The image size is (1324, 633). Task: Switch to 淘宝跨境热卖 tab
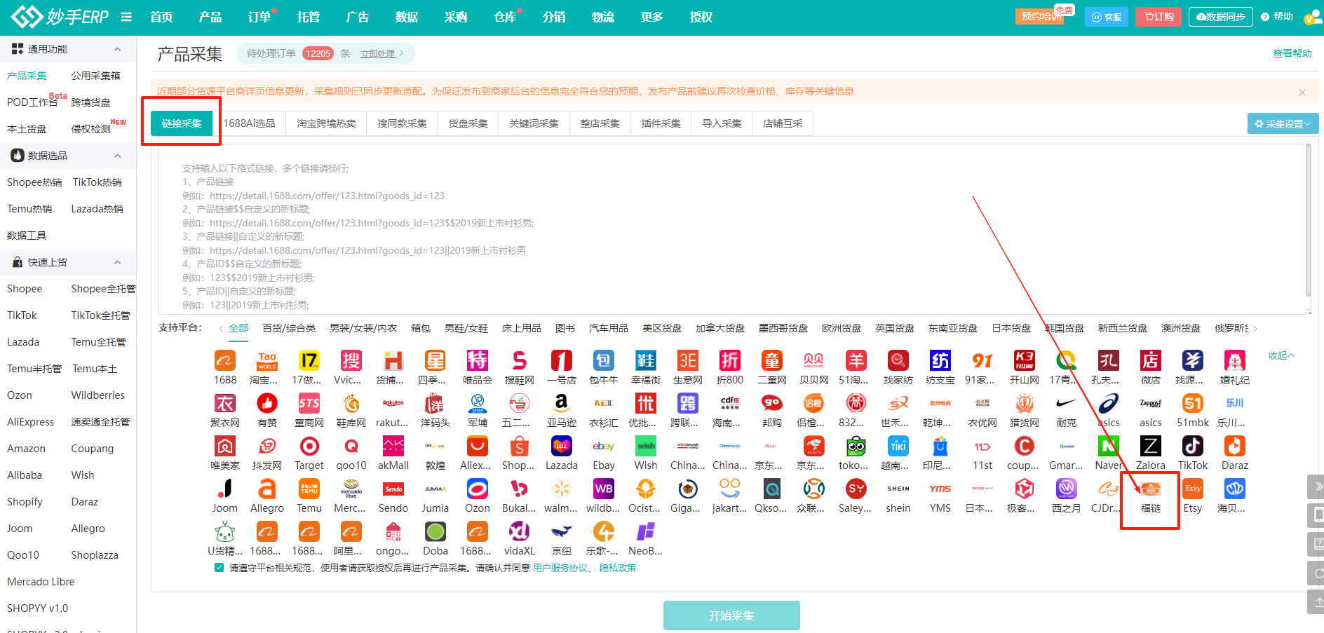tap(326, 123)
